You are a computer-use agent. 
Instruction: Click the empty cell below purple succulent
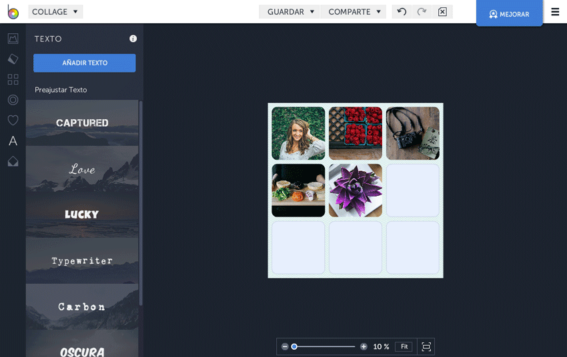tap(356, 248)
